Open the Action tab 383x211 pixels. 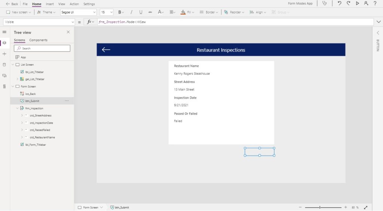pos(74,4)
